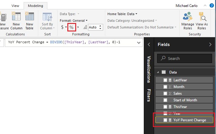Open the Data Category dropdown

click(x=132, y=21)
